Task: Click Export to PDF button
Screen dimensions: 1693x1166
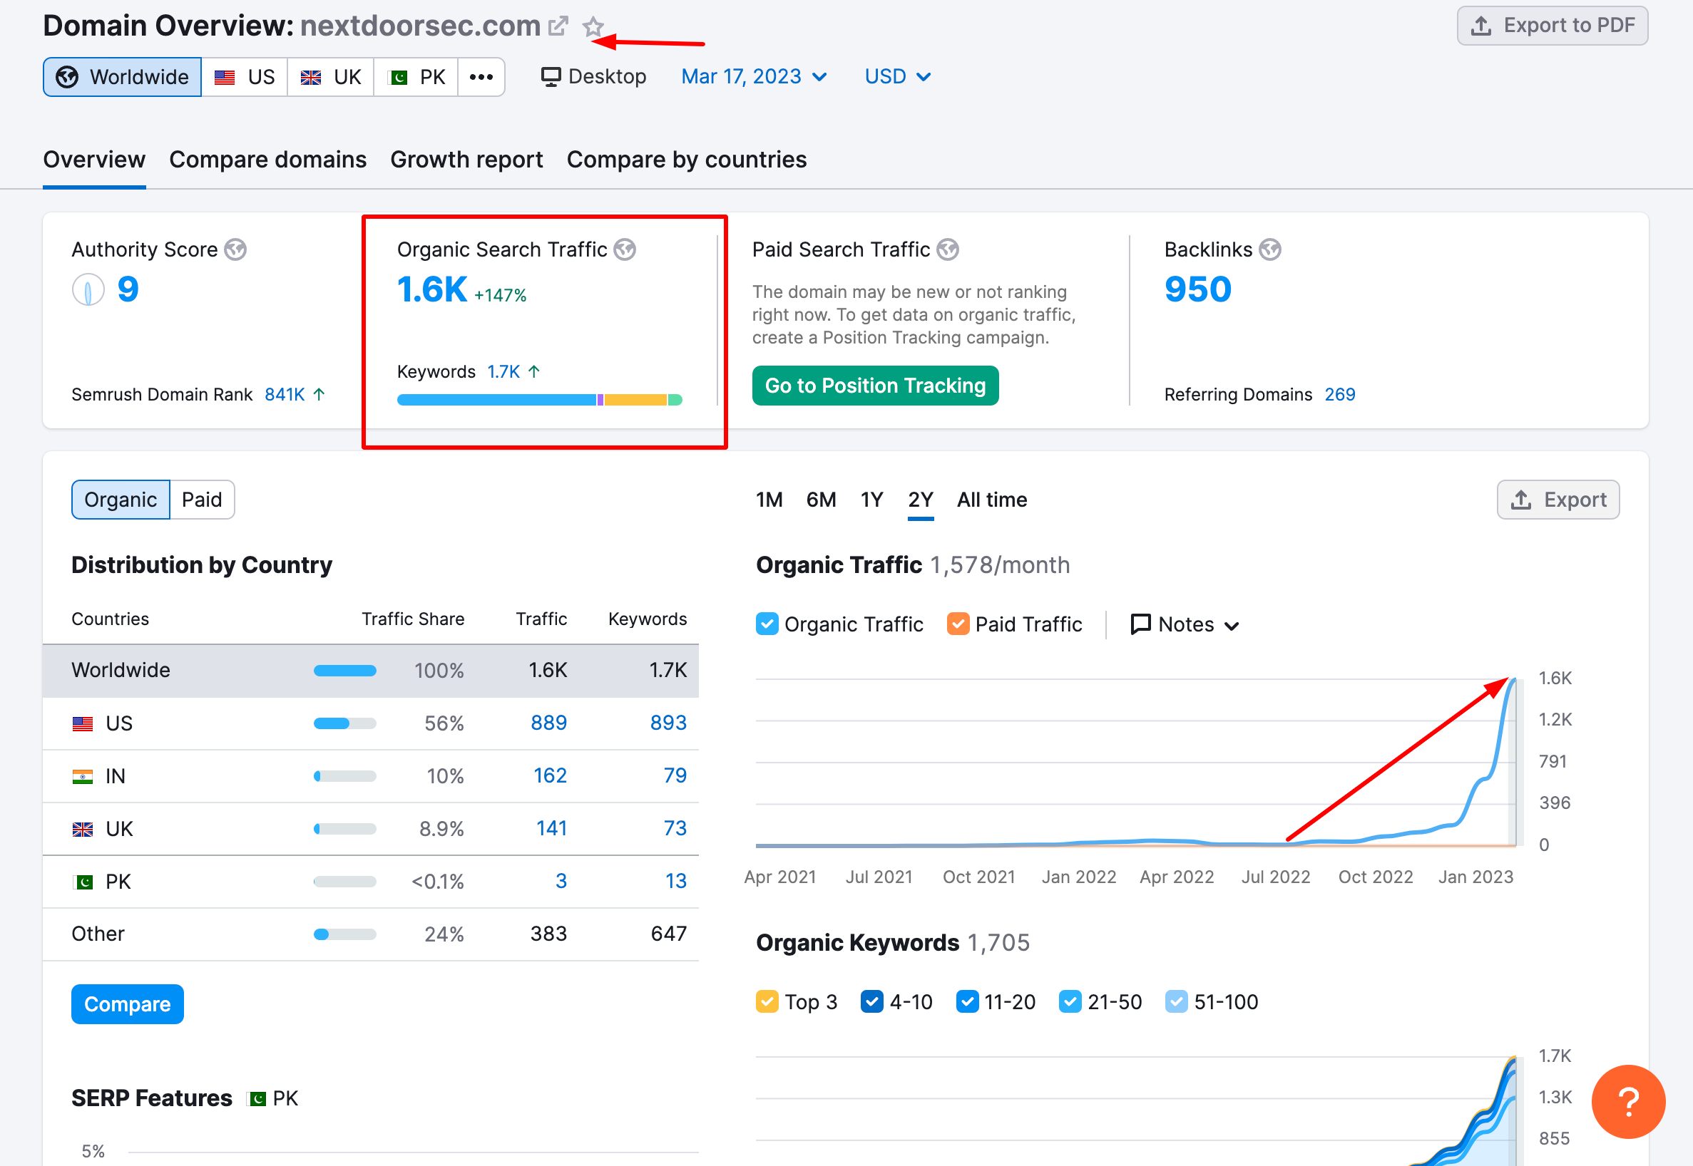Action: point(1552,26)
